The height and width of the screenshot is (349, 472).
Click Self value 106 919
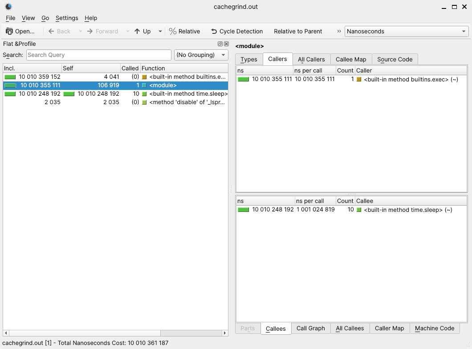click(x=108, y=85)
